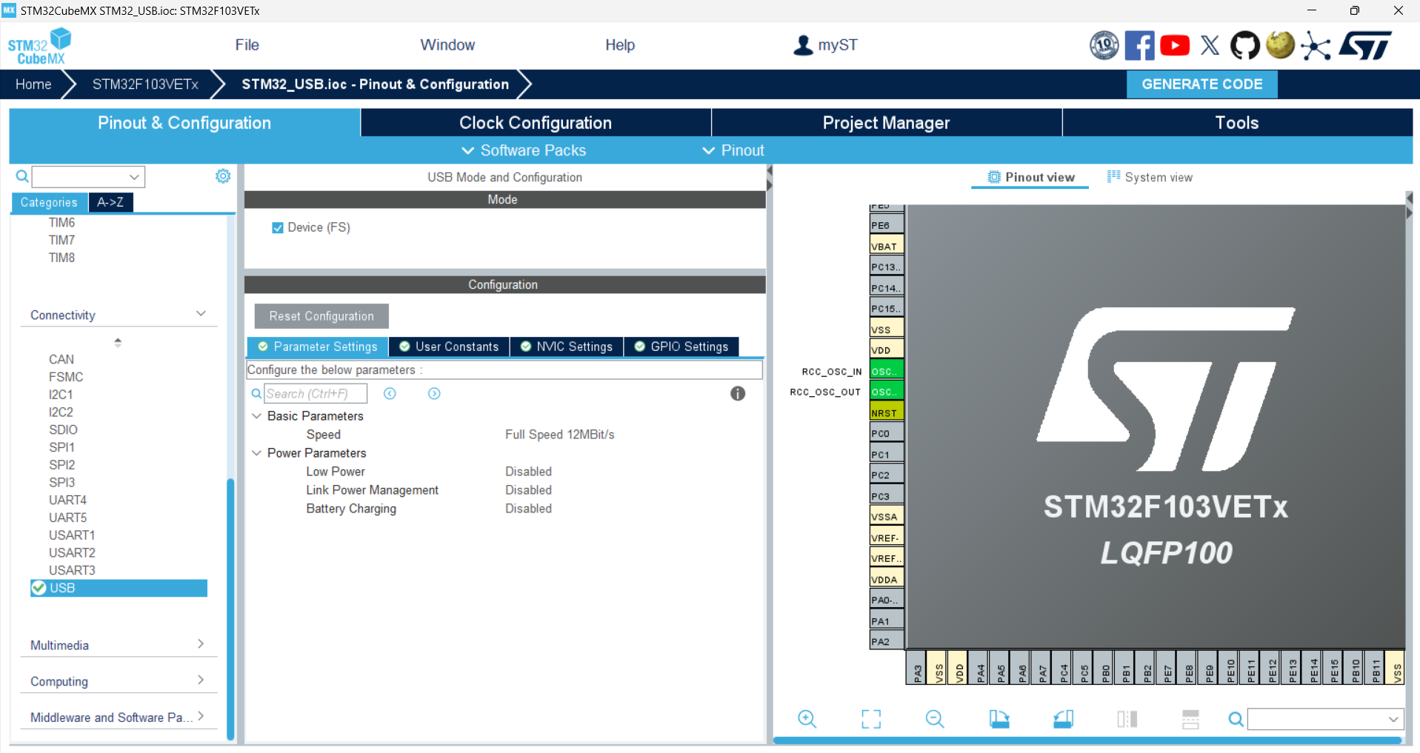The width and height of the screenshot is (1420, 753).
Task: Open the peripheral search dropdown
Action: point(134,177)
